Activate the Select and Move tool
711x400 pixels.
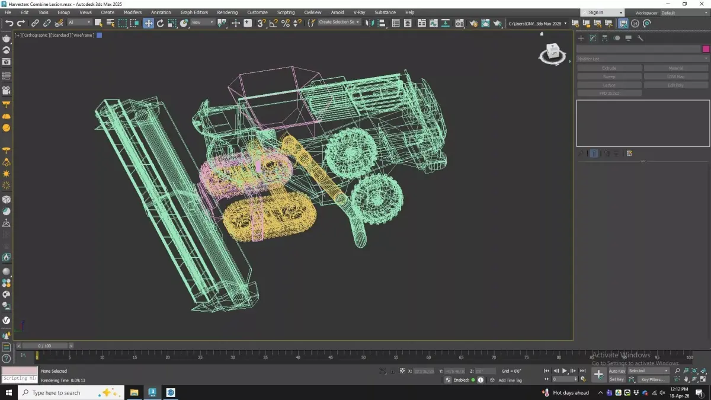(x=148, y=23)
